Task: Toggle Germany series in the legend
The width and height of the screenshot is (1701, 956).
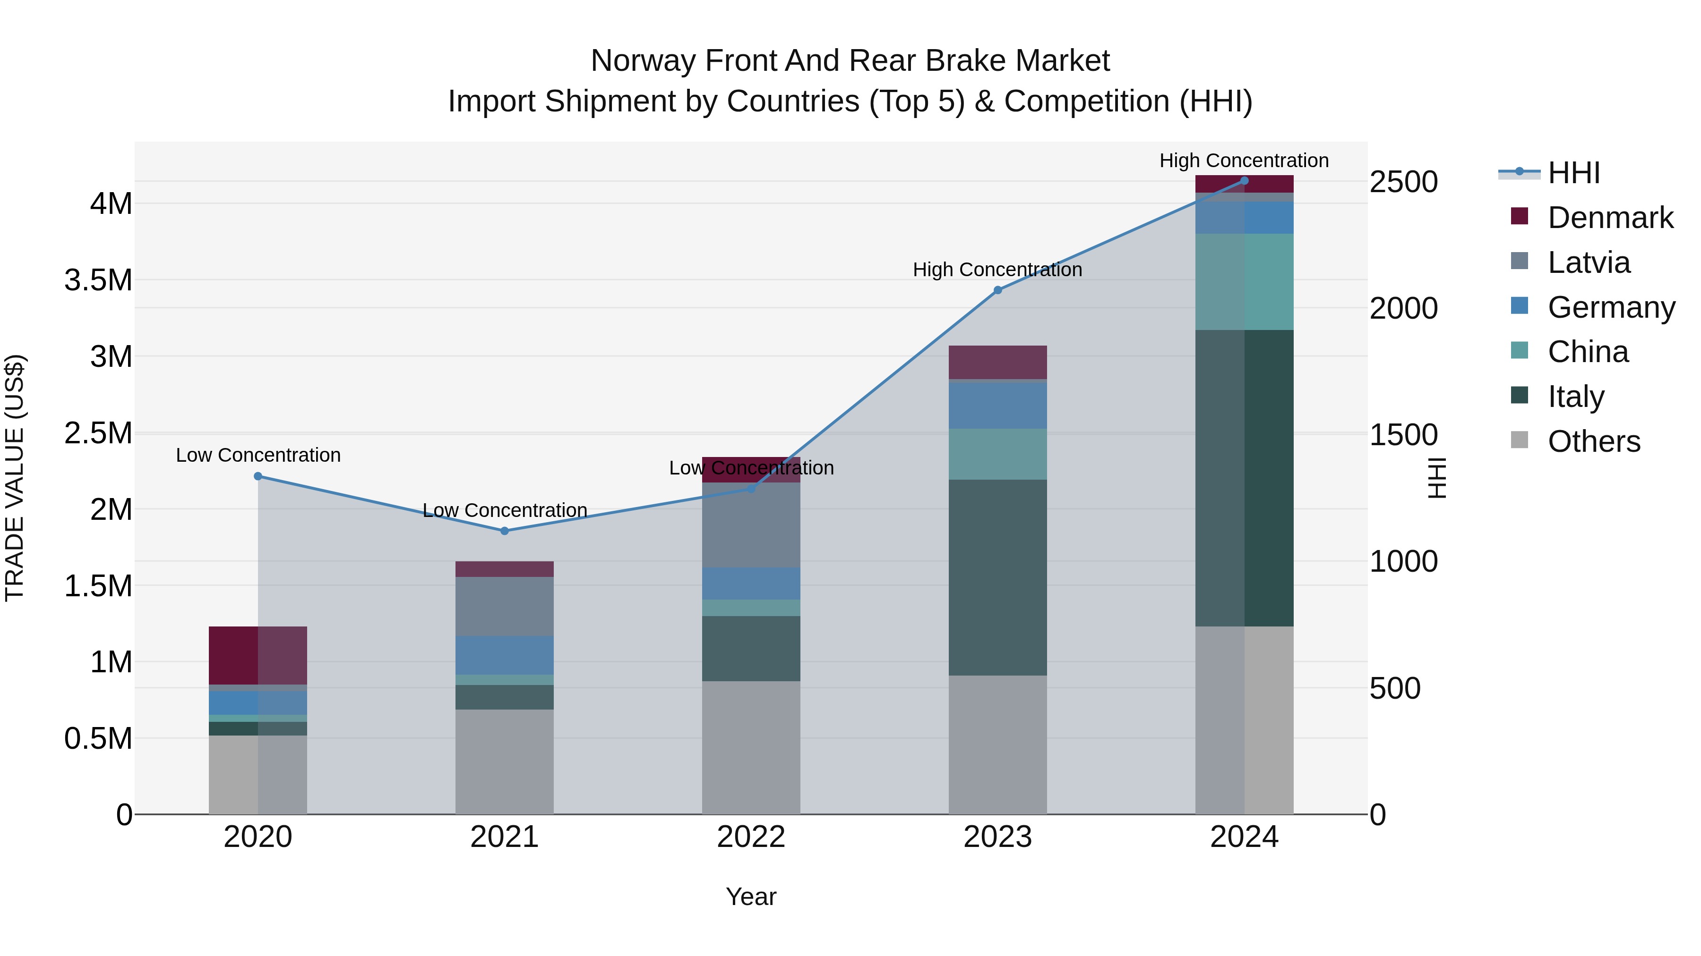Action: click(1593, 307)
